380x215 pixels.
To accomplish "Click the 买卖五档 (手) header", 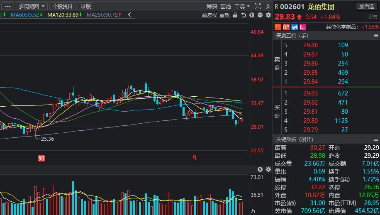I will (x=292, y=36).
